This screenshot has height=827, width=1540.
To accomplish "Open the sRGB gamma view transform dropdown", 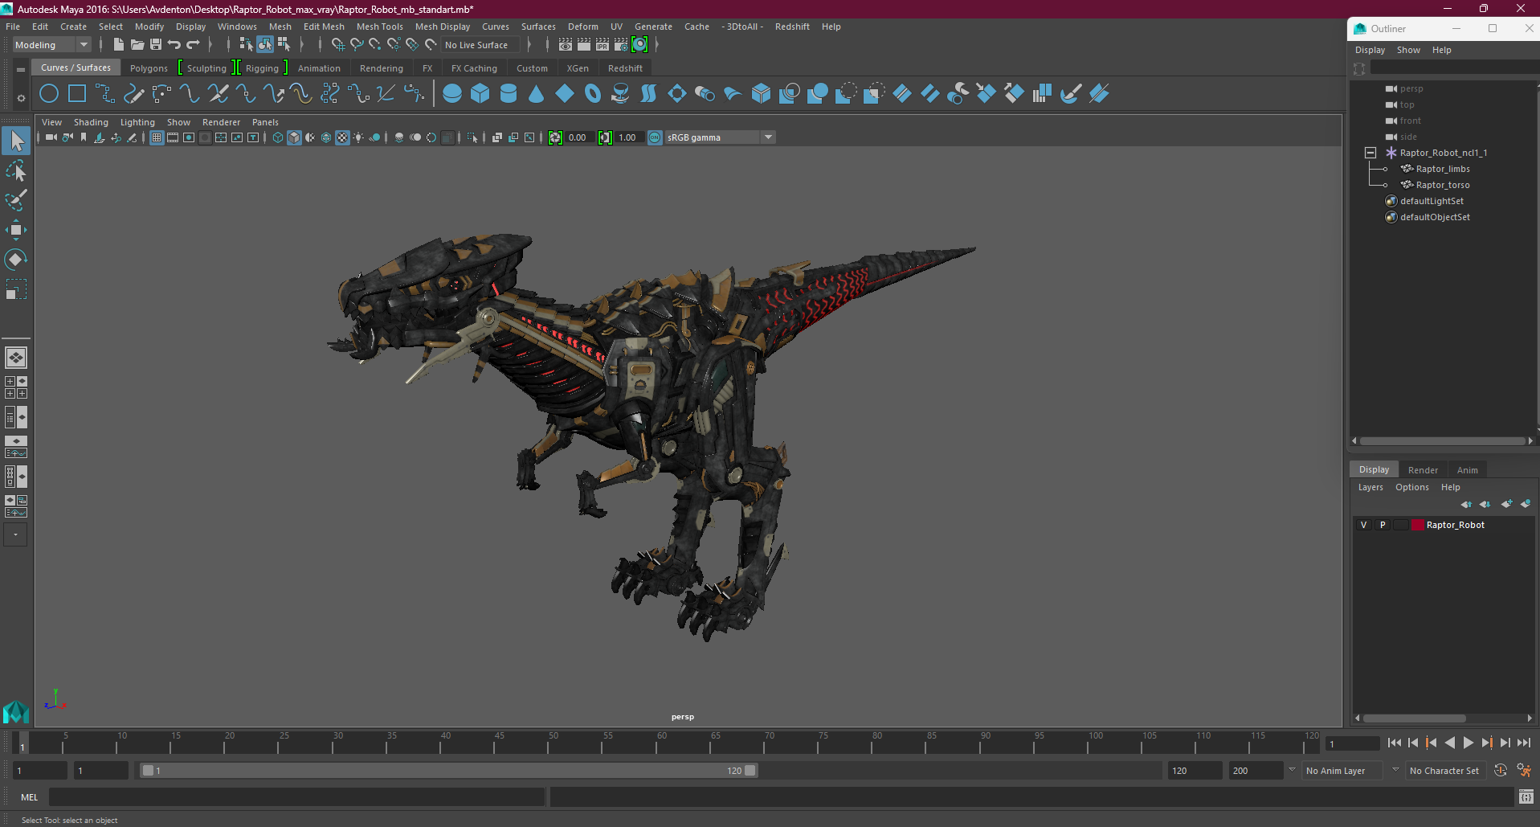I will (769, 137).
